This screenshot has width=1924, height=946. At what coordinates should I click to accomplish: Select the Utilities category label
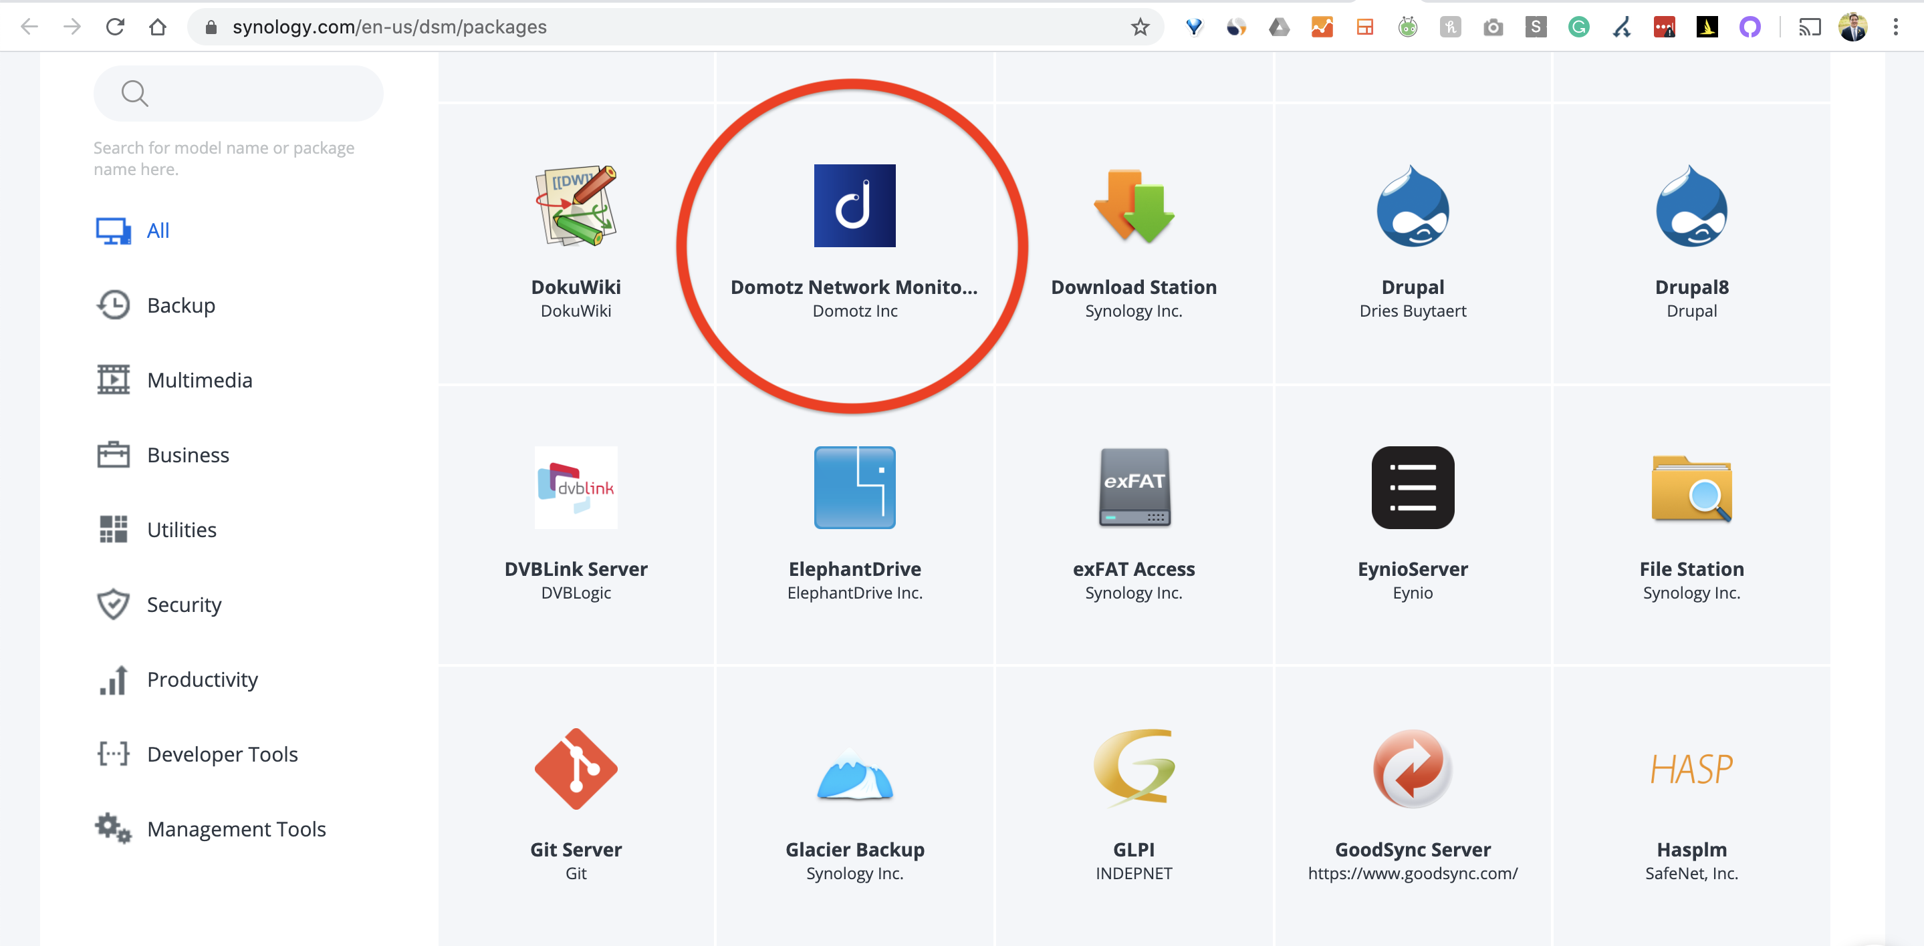coord(181,528)
